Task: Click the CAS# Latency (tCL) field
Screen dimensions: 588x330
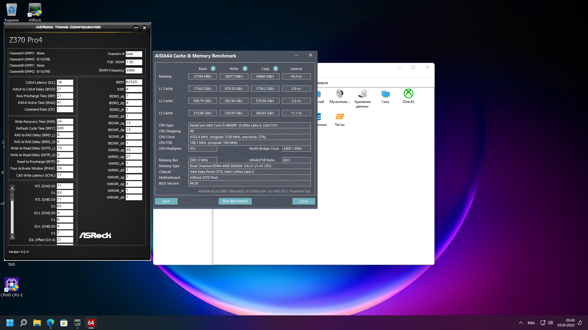Action: (65, 82)
